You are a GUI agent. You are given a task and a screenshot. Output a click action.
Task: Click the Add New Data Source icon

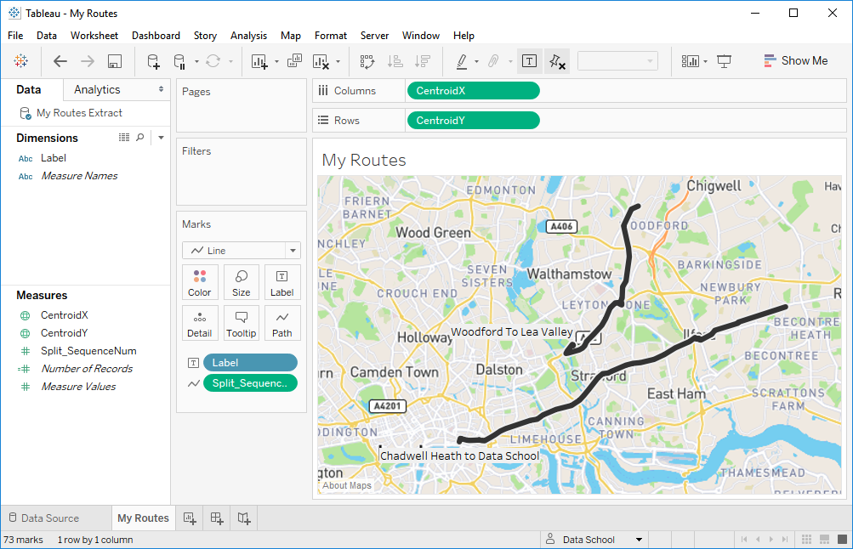click(153, 61)
